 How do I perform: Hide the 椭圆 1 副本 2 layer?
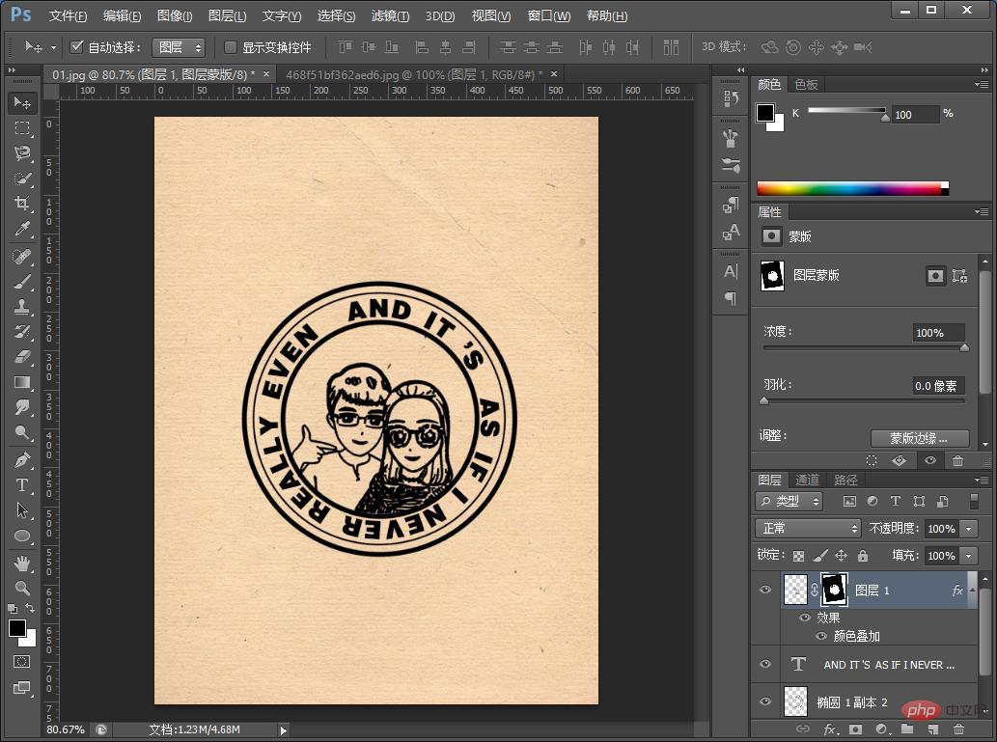point(765,701)
